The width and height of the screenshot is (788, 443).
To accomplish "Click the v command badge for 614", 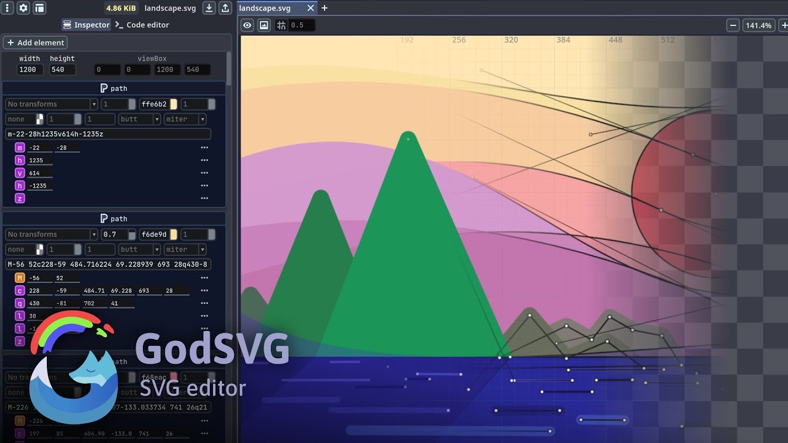I will click(x=20, y=174).
